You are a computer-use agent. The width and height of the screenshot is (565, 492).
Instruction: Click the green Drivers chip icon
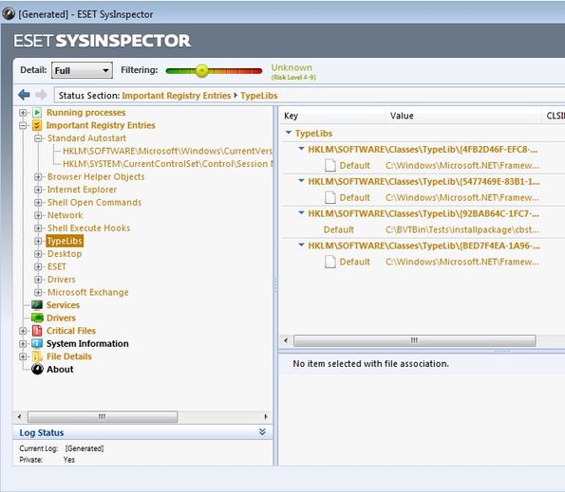(x=37, y=318)
